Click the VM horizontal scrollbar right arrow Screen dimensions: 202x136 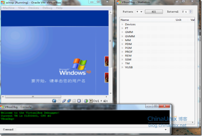point(106,97)
